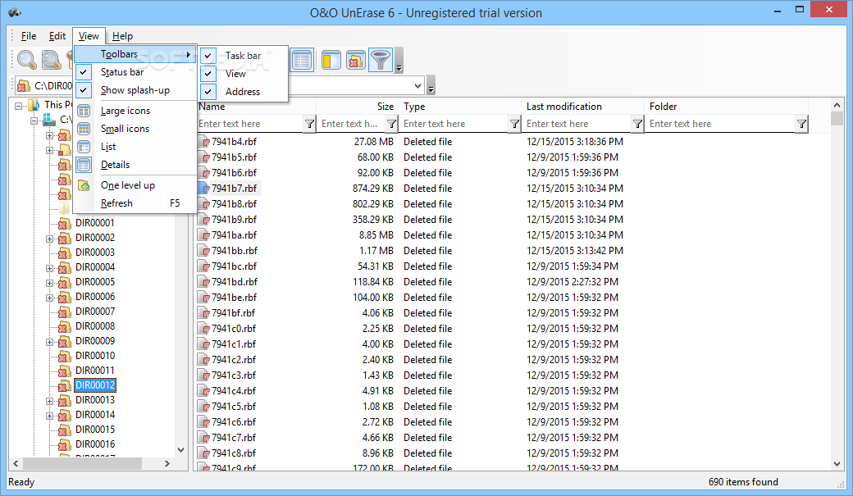Open the address bar options overflow arrow
Screen dimensions: 853x496
pos(431,86)
